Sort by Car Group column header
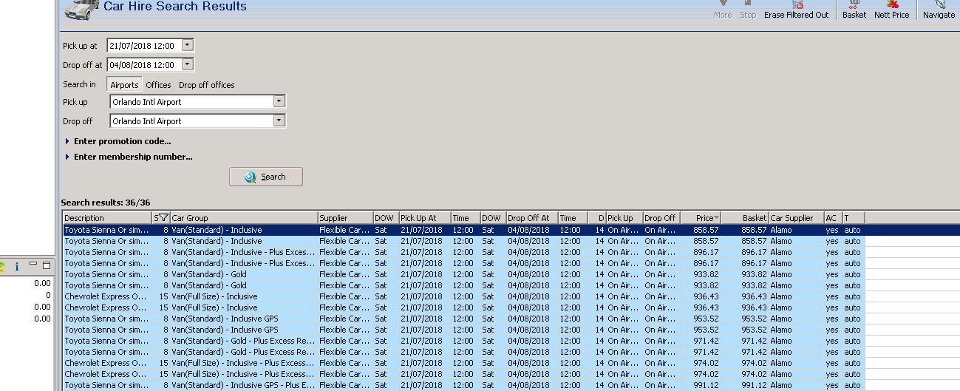 click(244, 218)
